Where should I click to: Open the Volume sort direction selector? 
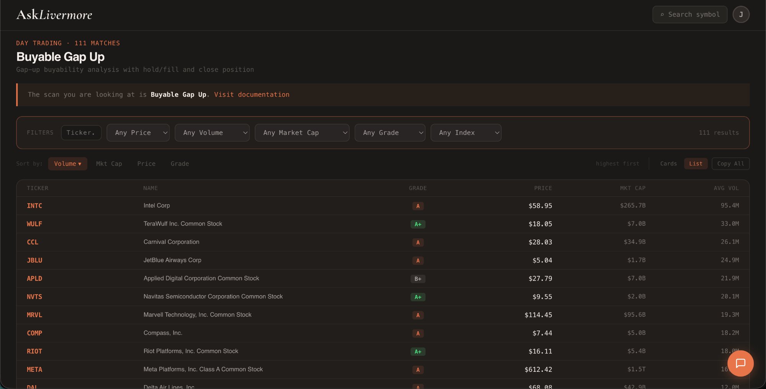click(68, 164)
